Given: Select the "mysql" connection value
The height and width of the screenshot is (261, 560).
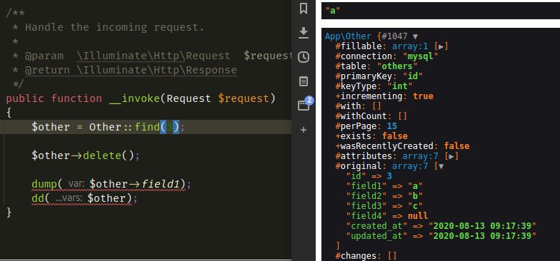Looking at the screenshot, I should (420, 56).
